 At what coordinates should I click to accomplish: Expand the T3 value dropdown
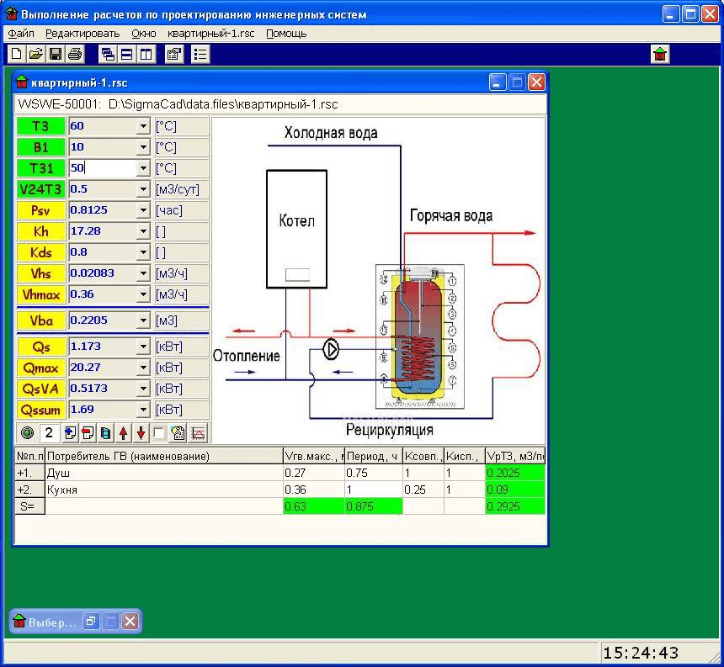143,126
